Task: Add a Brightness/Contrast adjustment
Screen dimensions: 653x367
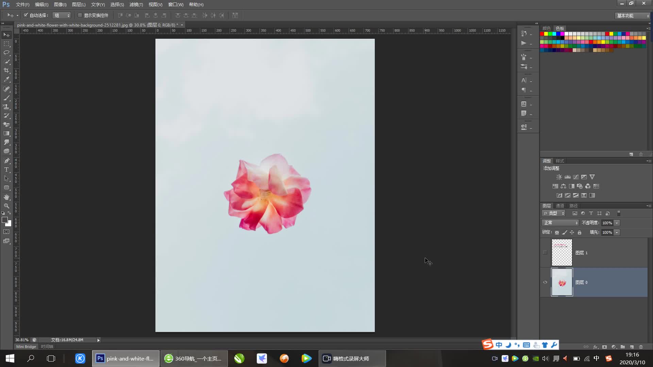Action: click(x=559, y=177)
